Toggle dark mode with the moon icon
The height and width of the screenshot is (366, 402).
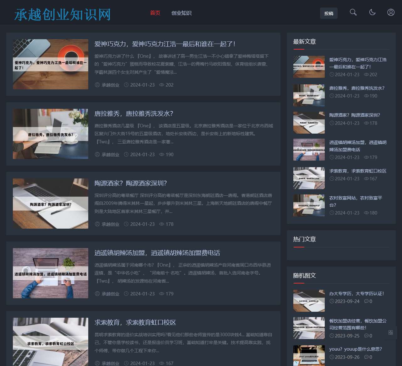click(x=372, y=13)
